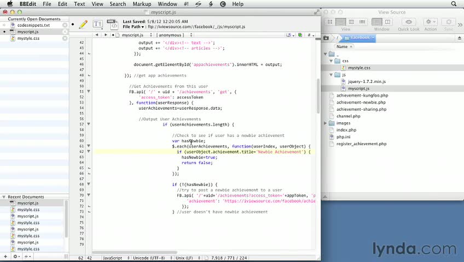464x262 pixels.
Task: Select jquery-1.7.2.min.js in file list
Action: point(367,82)
